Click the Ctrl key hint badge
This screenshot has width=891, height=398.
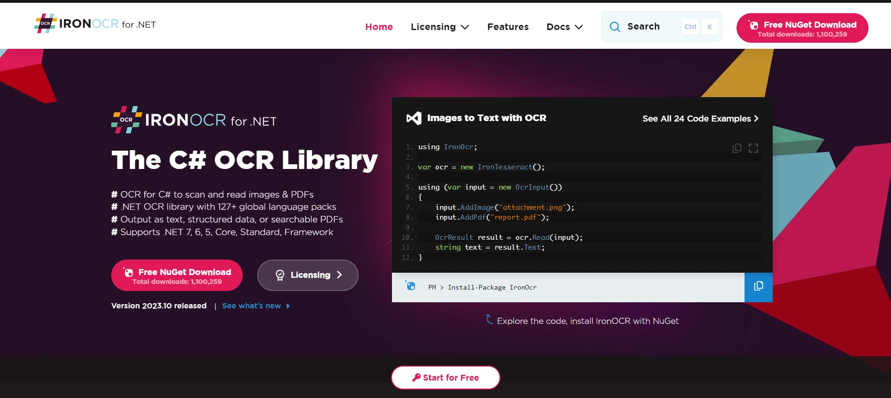pyautogui.click(x=690, y=27)
